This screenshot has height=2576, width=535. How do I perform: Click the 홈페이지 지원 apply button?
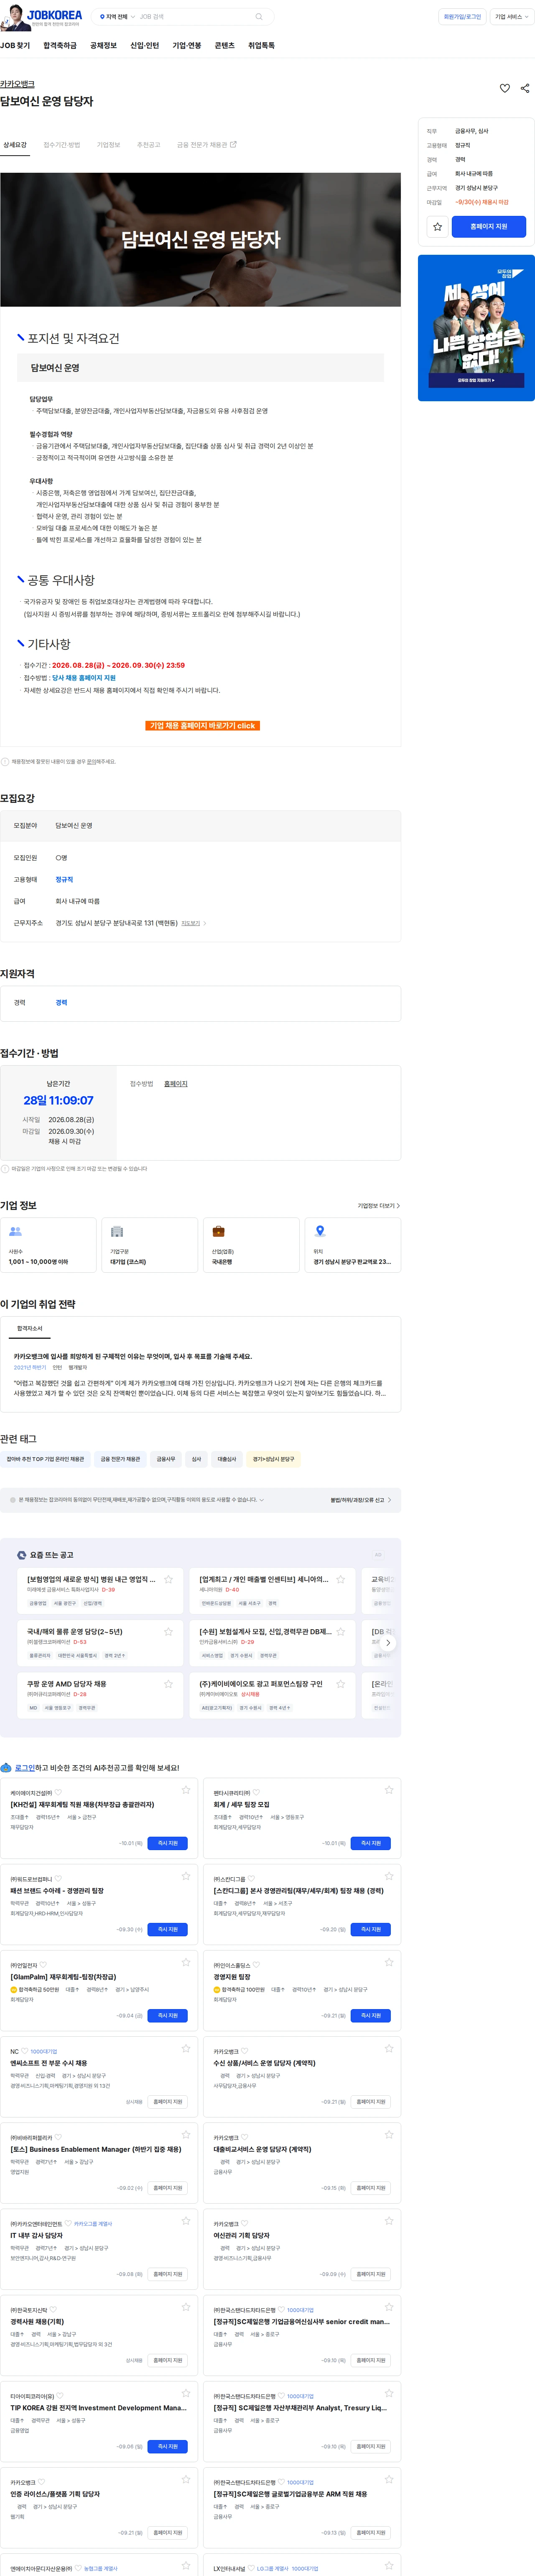tap(488, 227)
